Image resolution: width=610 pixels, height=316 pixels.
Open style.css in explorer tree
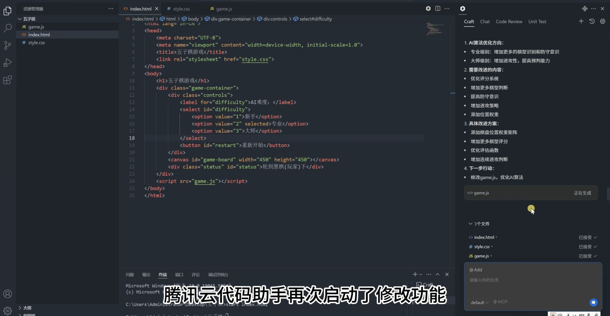(68, 42)
